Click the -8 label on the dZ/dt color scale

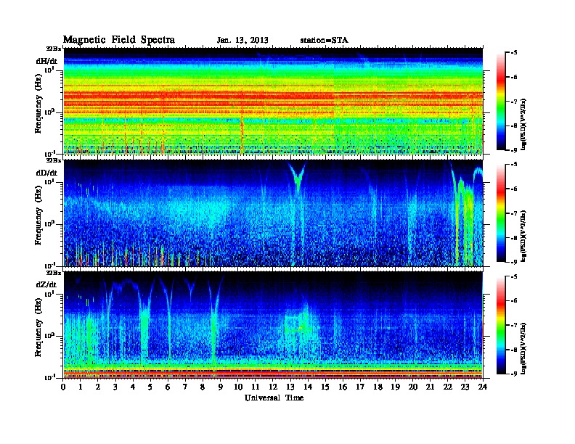point(514,350)
